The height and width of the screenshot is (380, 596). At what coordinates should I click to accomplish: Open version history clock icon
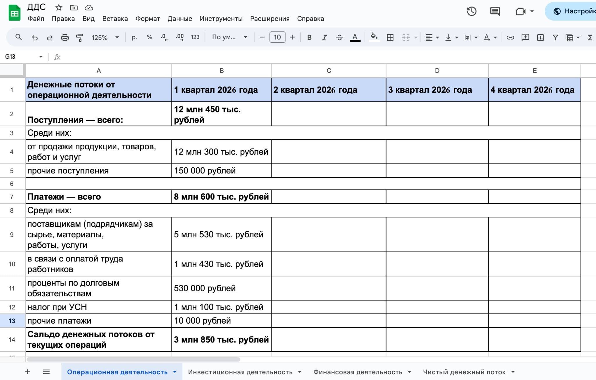click(471, 11)
